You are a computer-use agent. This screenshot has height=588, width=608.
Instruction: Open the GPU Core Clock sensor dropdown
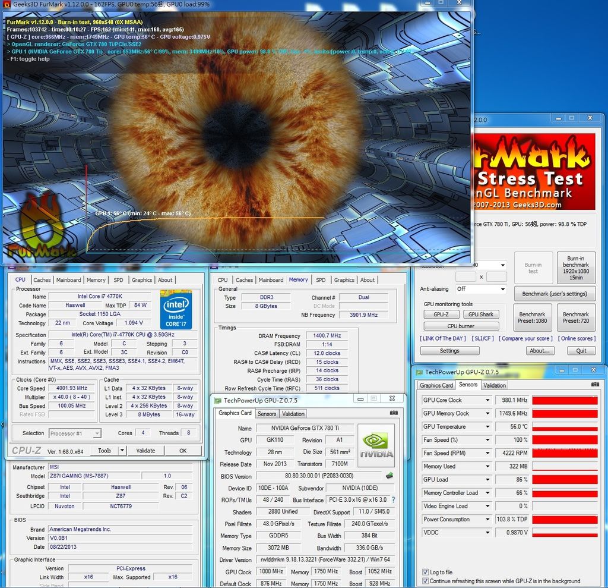point(487,400)
